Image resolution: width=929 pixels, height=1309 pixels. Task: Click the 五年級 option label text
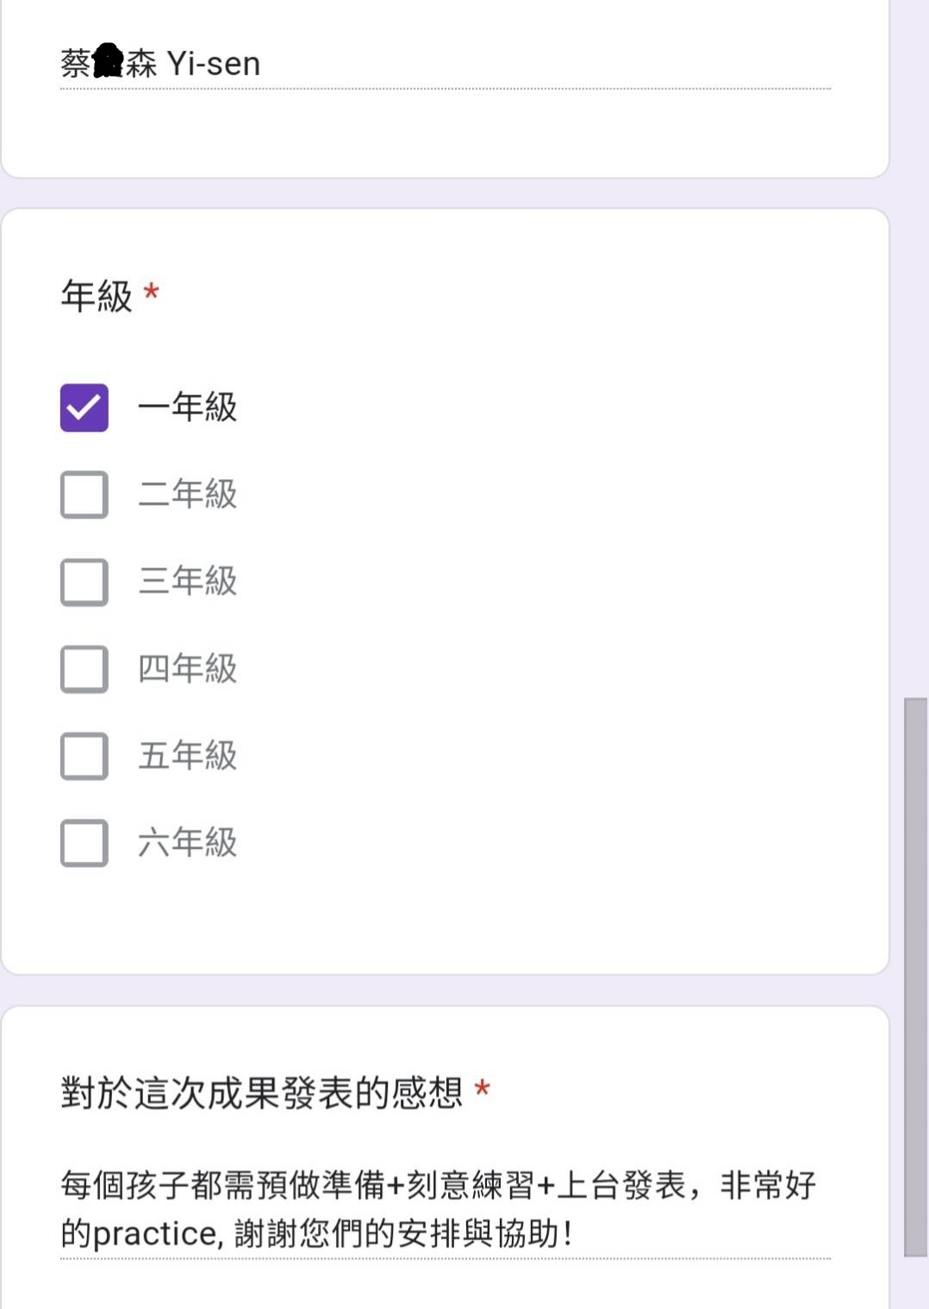[x=187, y=756]
